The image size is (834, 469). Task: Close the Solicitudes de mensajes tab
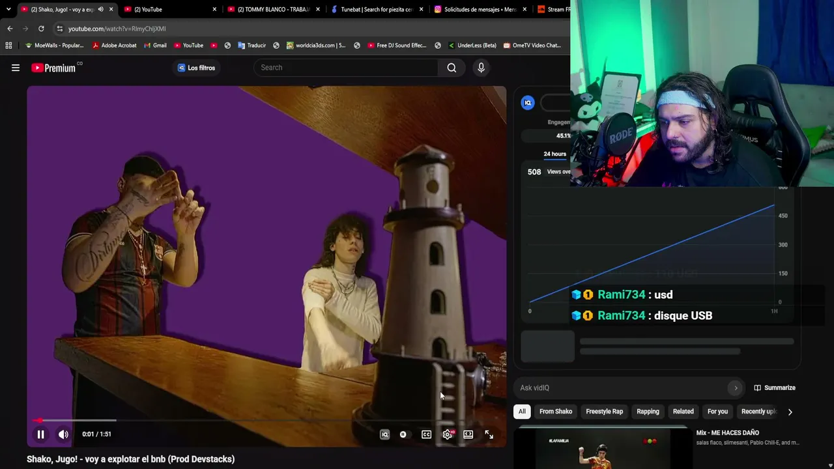pos(525,9)
